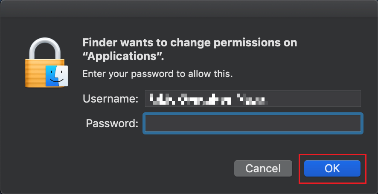Click the right end of the Password field
This screenshot has width=378, height=194.
351,123
